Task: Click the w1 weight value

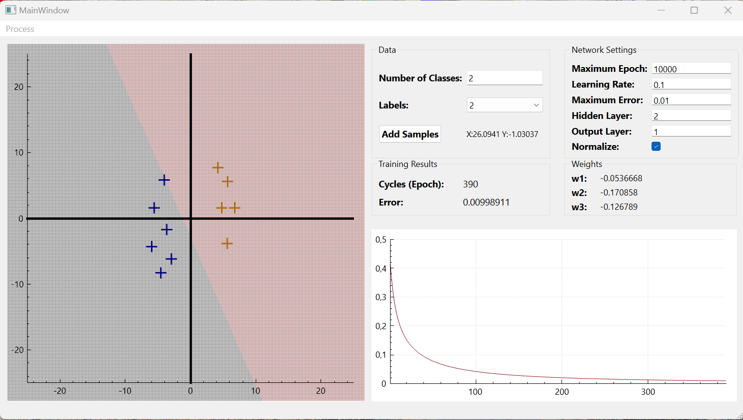Action: click(622, 178)
